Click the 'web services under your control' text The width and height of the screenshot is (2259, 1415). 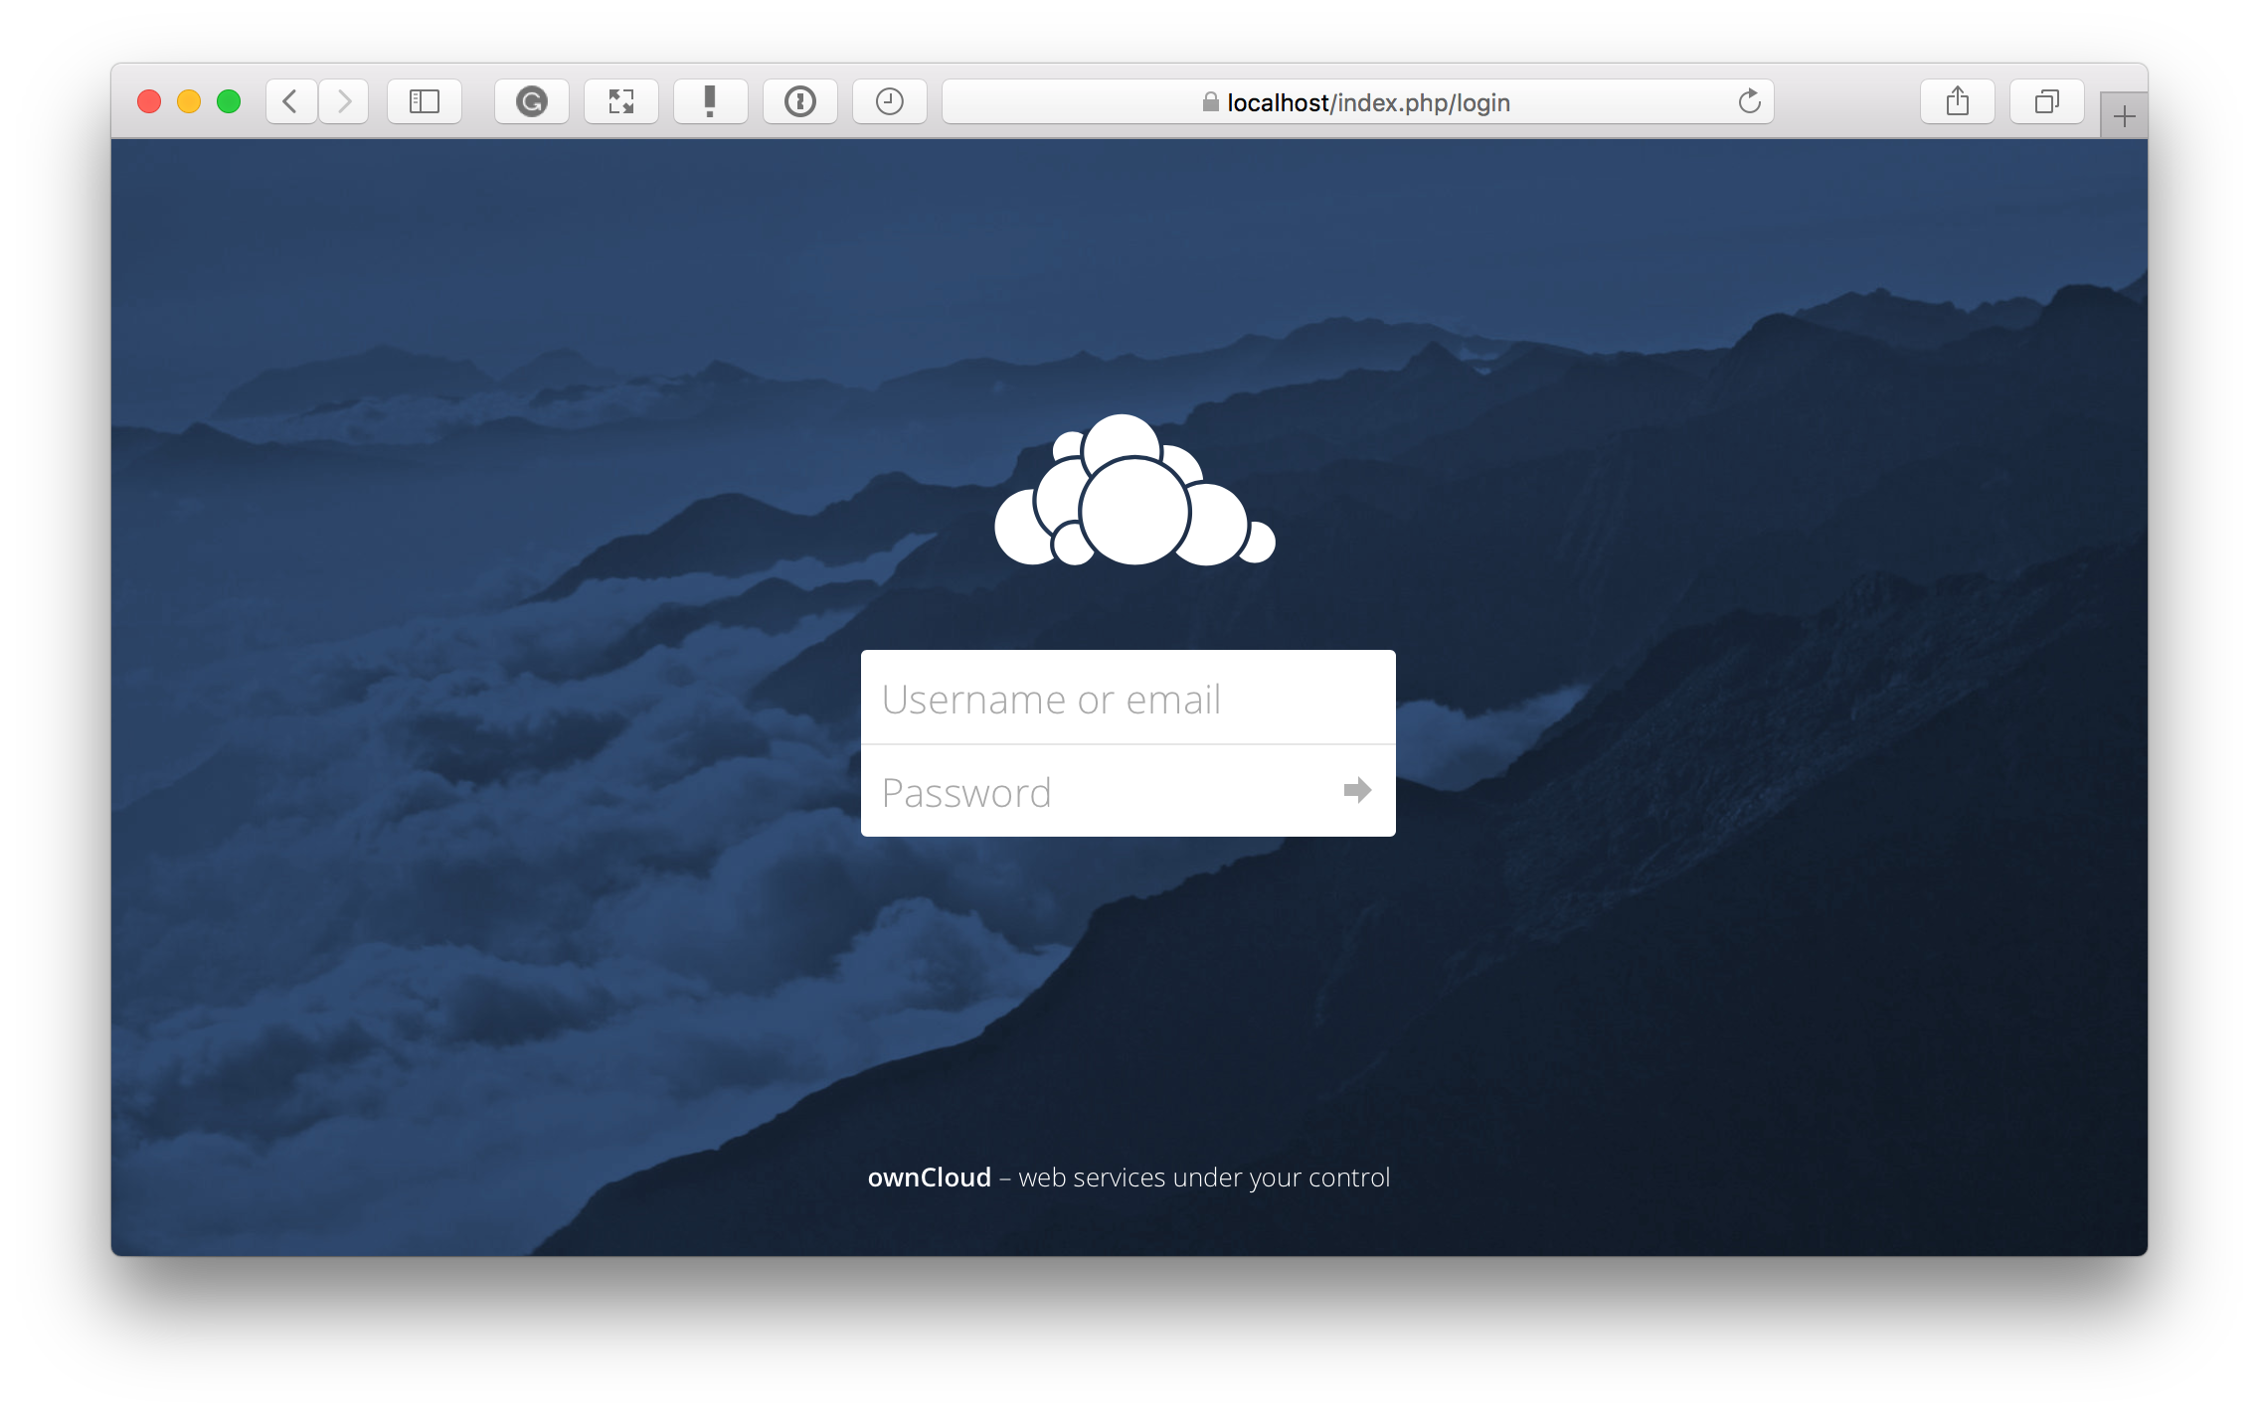click(1204, 1178)
